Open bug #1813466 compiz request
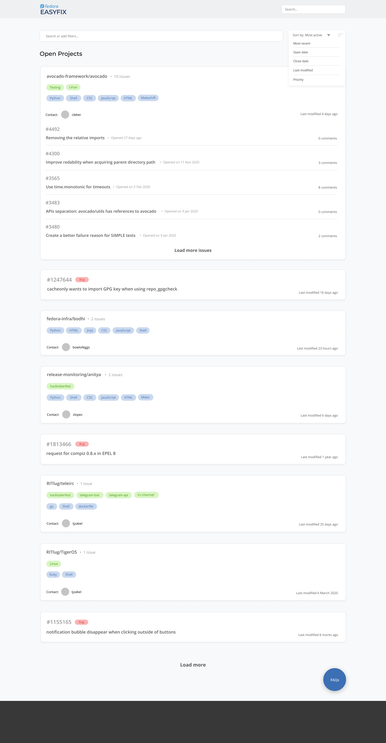Image resolution: width=386 pixels, height=743 pixels. pos(81,453)
